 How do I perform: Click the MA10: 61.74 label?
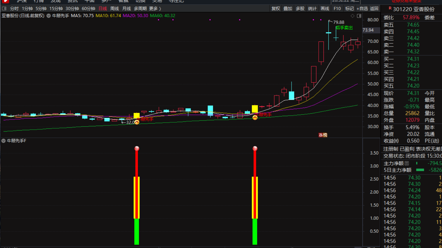108,16
